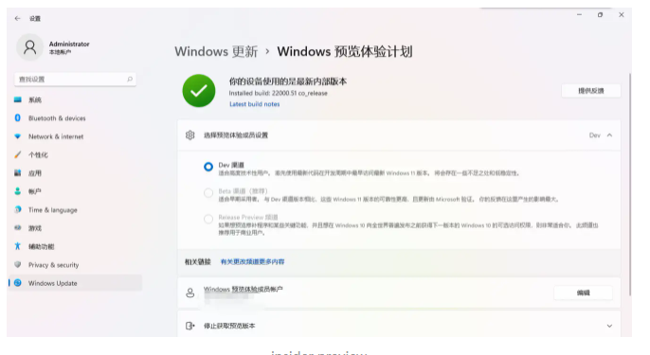Click the 帐户 person icon
Image resolution: width=650 pixels, height=355 pixels.
click(x=17, y=191)
